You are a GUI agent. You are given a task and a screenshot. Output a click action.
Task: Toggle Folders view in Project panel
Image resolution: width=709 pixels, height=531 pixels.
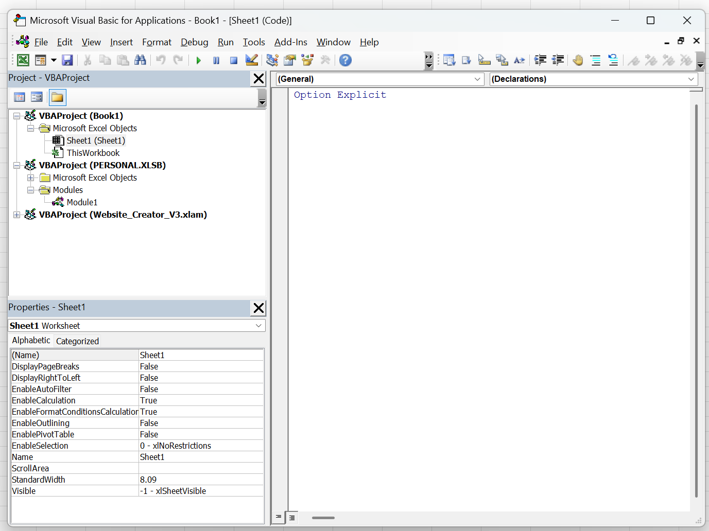click(x=57, y=97)
